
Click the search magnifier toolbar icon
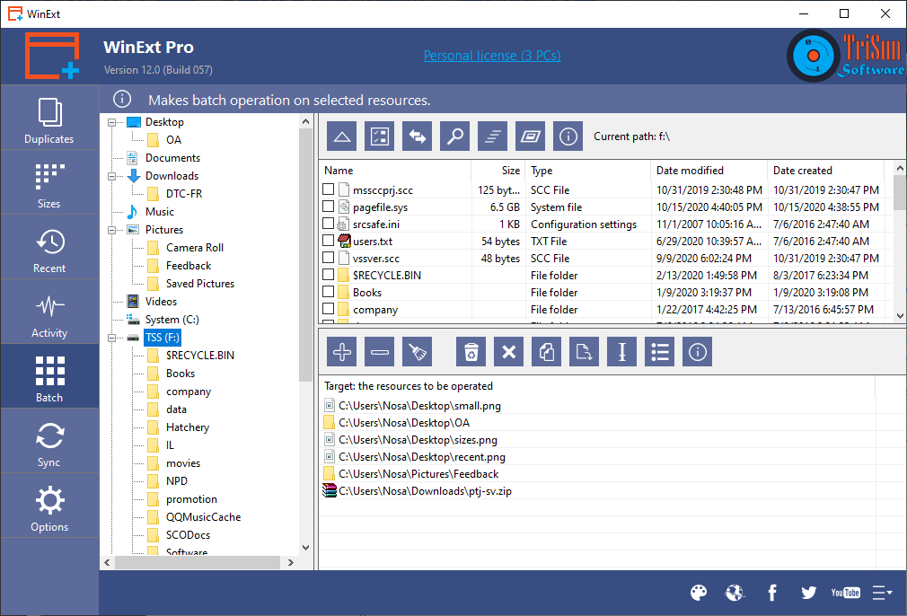454,136
